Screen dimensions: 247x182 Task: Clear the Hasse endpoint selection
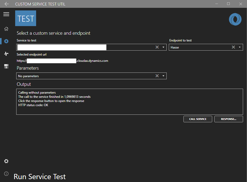233,47
